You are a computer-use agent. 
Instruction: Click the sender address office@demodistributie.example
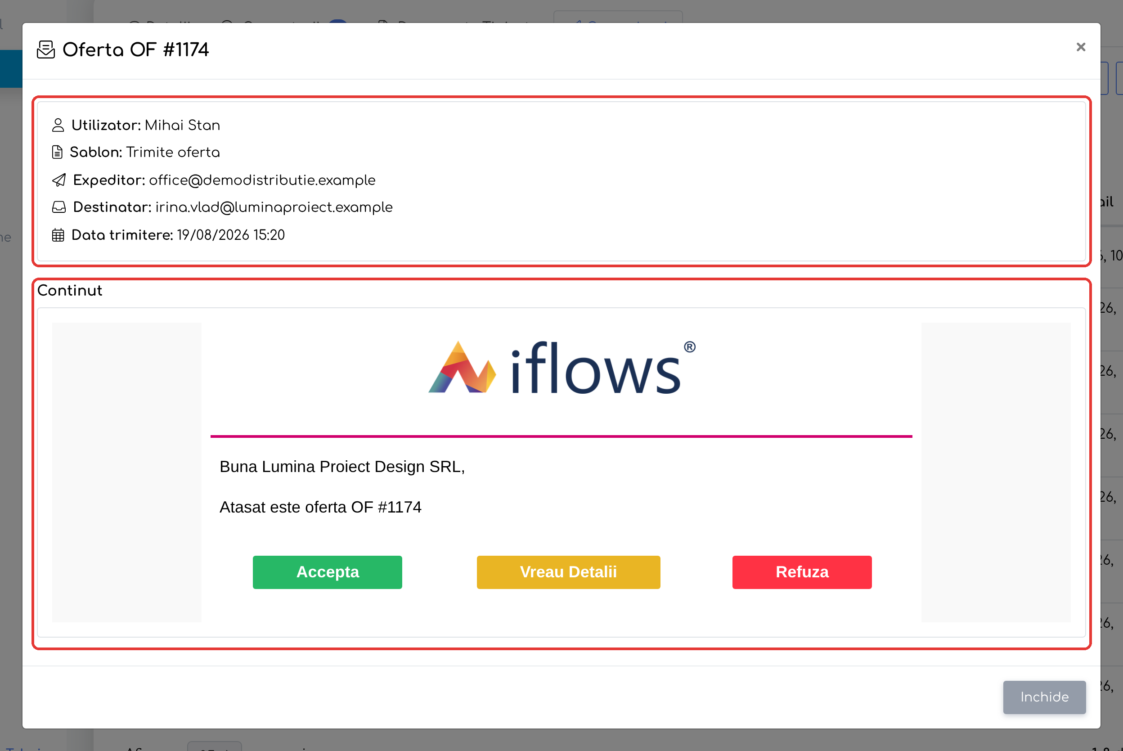point(262,180)
